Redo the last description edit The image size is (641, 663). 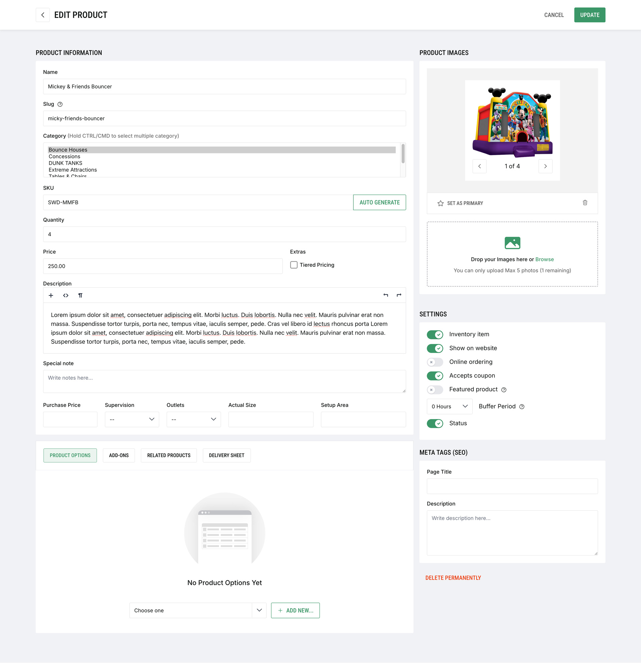[x=399, y=295]
